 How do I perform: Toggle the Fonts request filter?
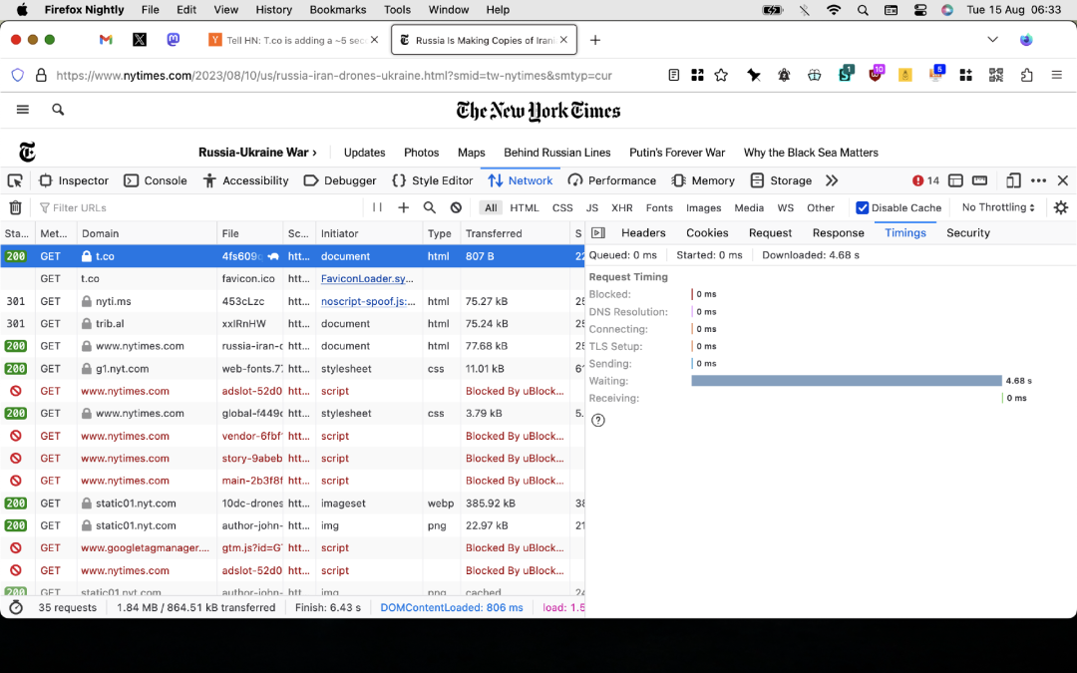(659, 207)
